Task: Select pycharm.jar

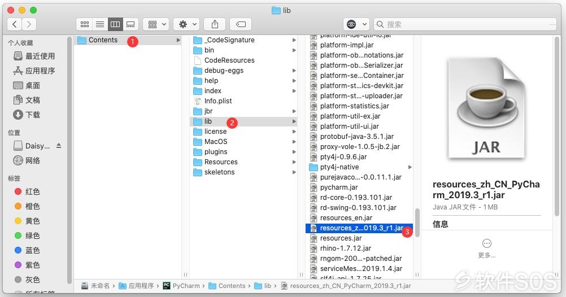Action: click(x=359, y=187)
